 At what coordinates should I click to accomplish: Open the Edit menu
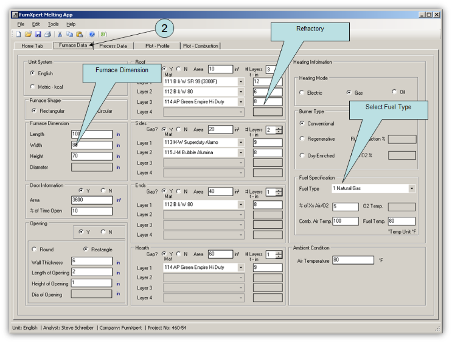[x=36, y=24]
